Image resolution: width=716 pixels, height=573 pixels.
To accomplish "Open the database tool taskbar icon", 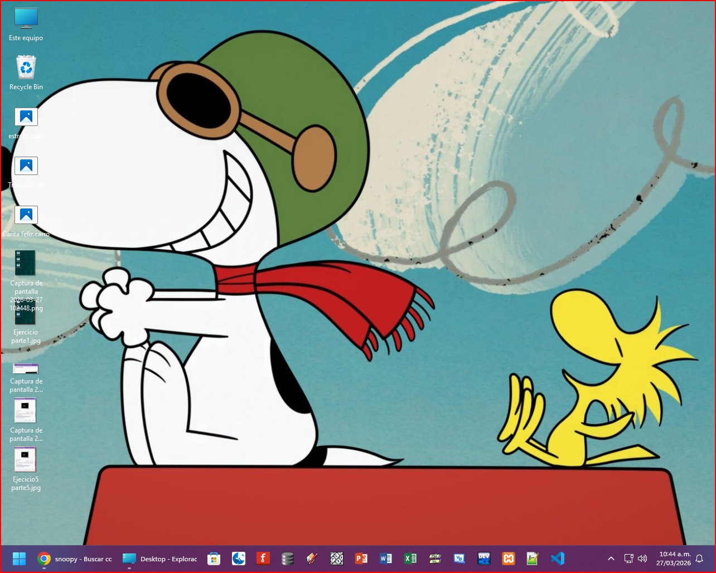I will 287,559.
